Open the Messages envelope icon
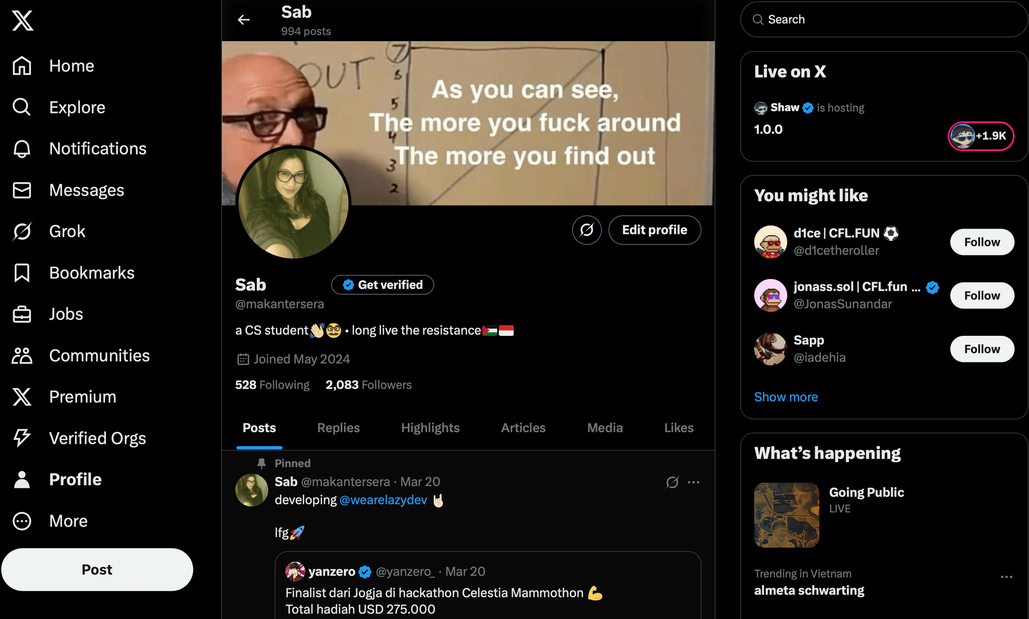The width and height of the screenshot is (1029, 619). coord(22,190)
